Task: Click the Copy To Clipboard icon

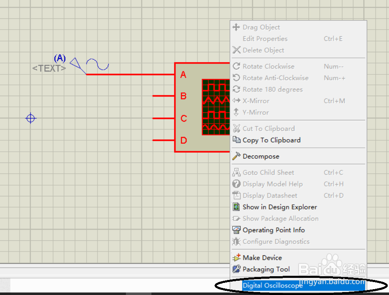Action: [x=236, y=140]
